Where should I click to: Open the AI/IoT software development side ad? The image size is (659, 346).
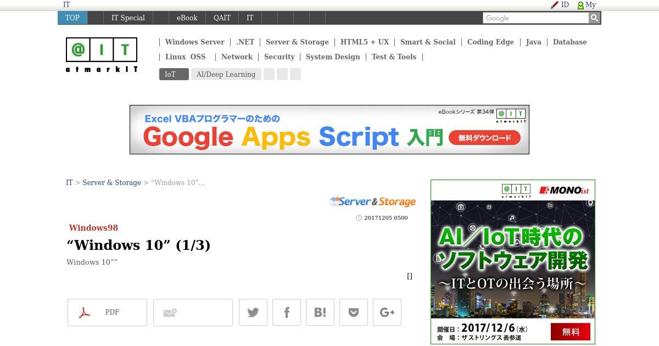(x=513, y=262)
